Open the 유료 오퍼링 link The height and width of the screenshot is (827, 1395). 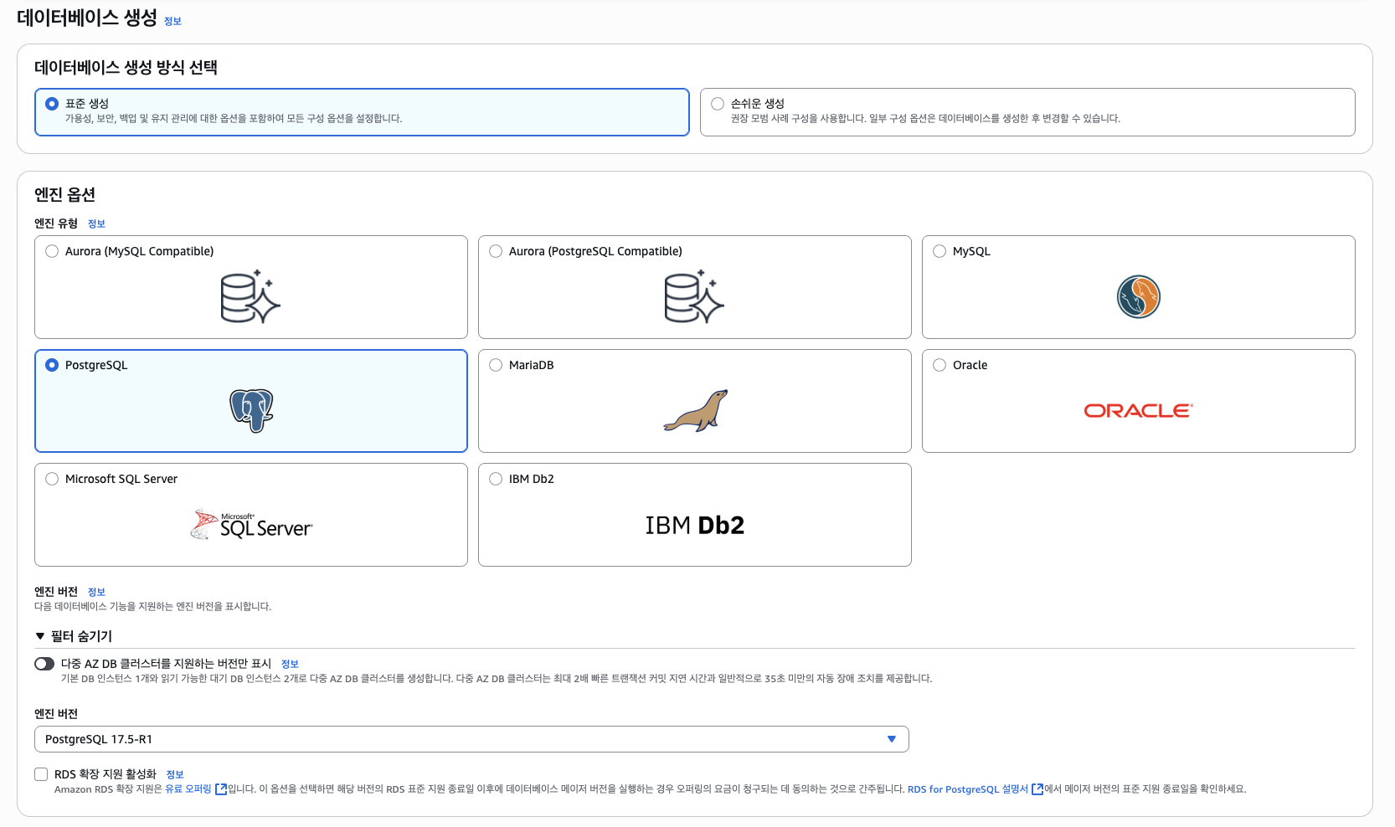188,788
